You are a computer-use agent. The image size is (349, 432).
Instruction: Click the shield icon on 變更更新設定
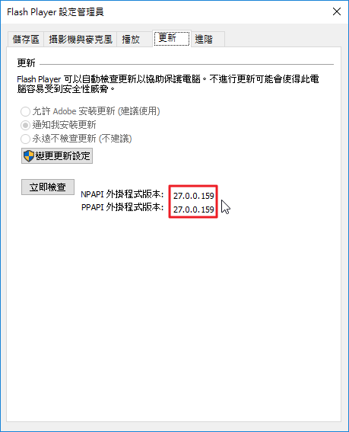(29, 156)
